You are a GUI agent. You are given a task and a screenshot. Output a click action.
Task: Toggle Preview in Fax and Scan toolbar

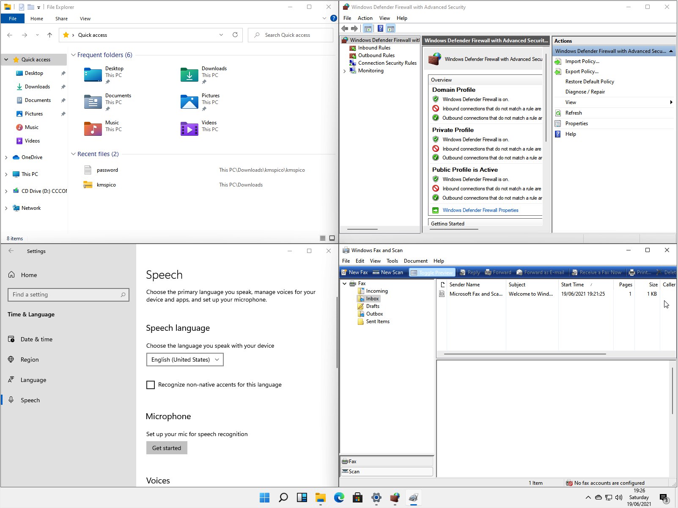coord(432,272)
